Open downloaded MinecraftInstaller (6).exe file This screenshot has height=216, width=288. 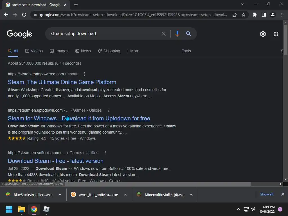161,195
